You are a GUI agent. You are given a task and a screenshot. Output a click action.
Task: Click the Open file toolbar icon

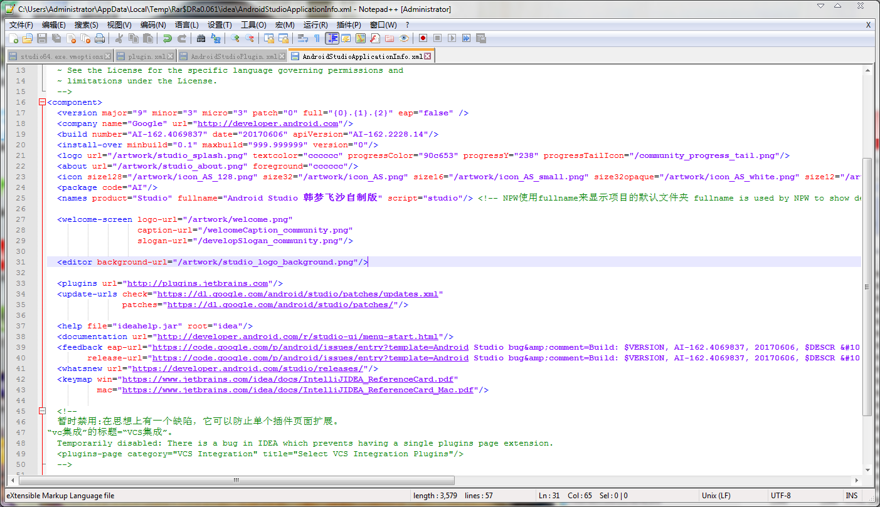point(28,39)
